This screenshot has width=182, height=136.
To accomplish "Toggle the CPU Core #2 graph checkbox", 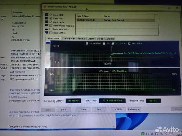I will (x=129, y=44).
